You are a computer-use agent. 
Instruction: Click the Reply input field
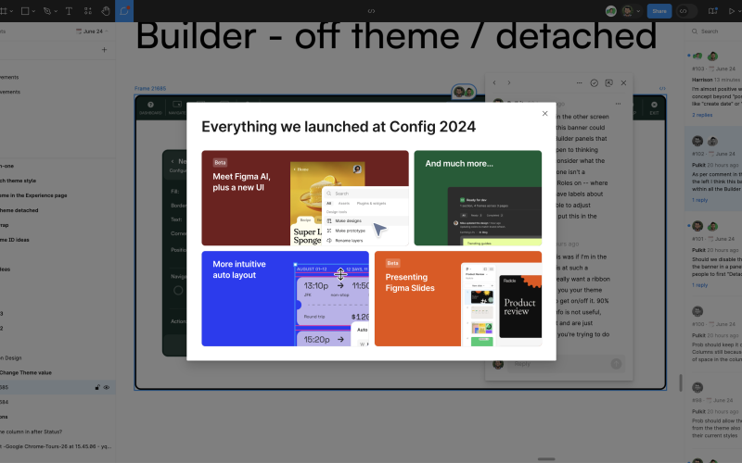(x=567, y=363)
